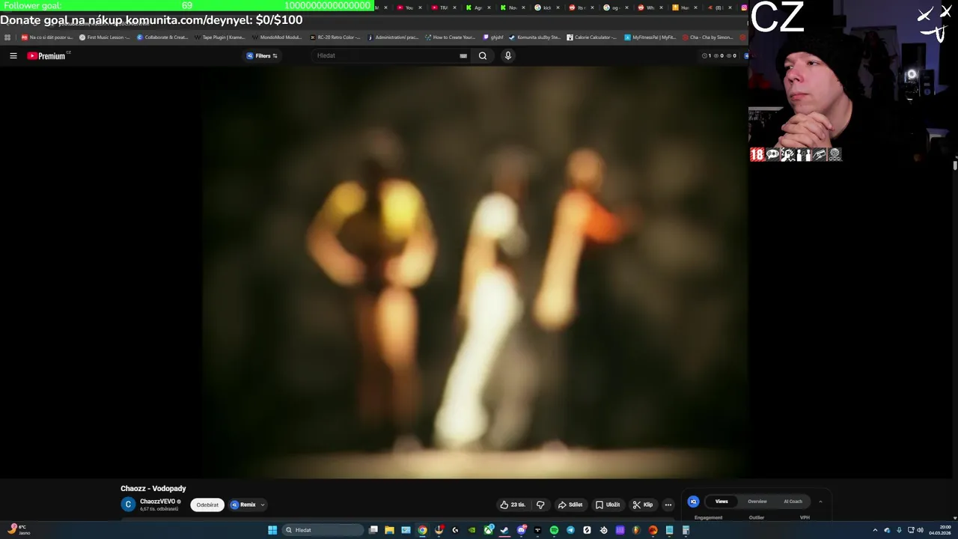Viewport: 958px width, 539px height.
Task: Select the AI Coach tab
Action: [x=793, y=502]
